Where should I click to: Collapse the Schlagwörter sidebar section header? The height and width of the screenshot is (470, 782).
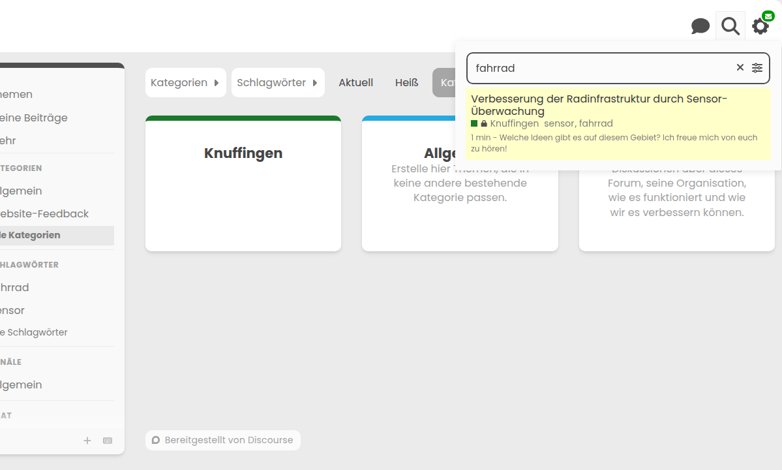(29, 265)
